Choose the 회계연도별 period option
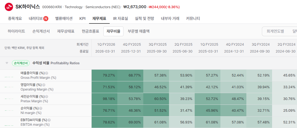Screen dimensions: 297x128 (275, 31)
